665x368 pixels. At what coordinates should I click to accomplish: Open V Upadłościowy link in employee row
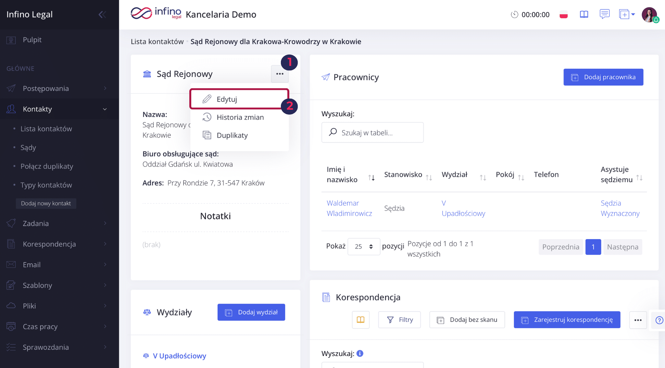tap(463, 208)
